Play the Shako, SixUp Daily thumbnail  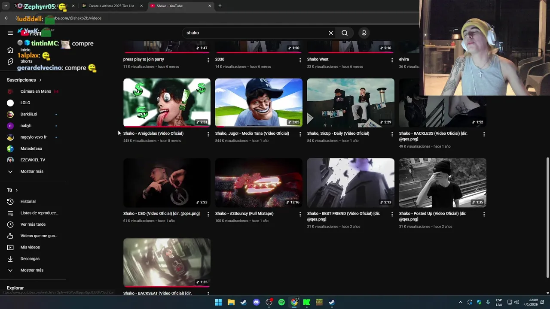351,103
